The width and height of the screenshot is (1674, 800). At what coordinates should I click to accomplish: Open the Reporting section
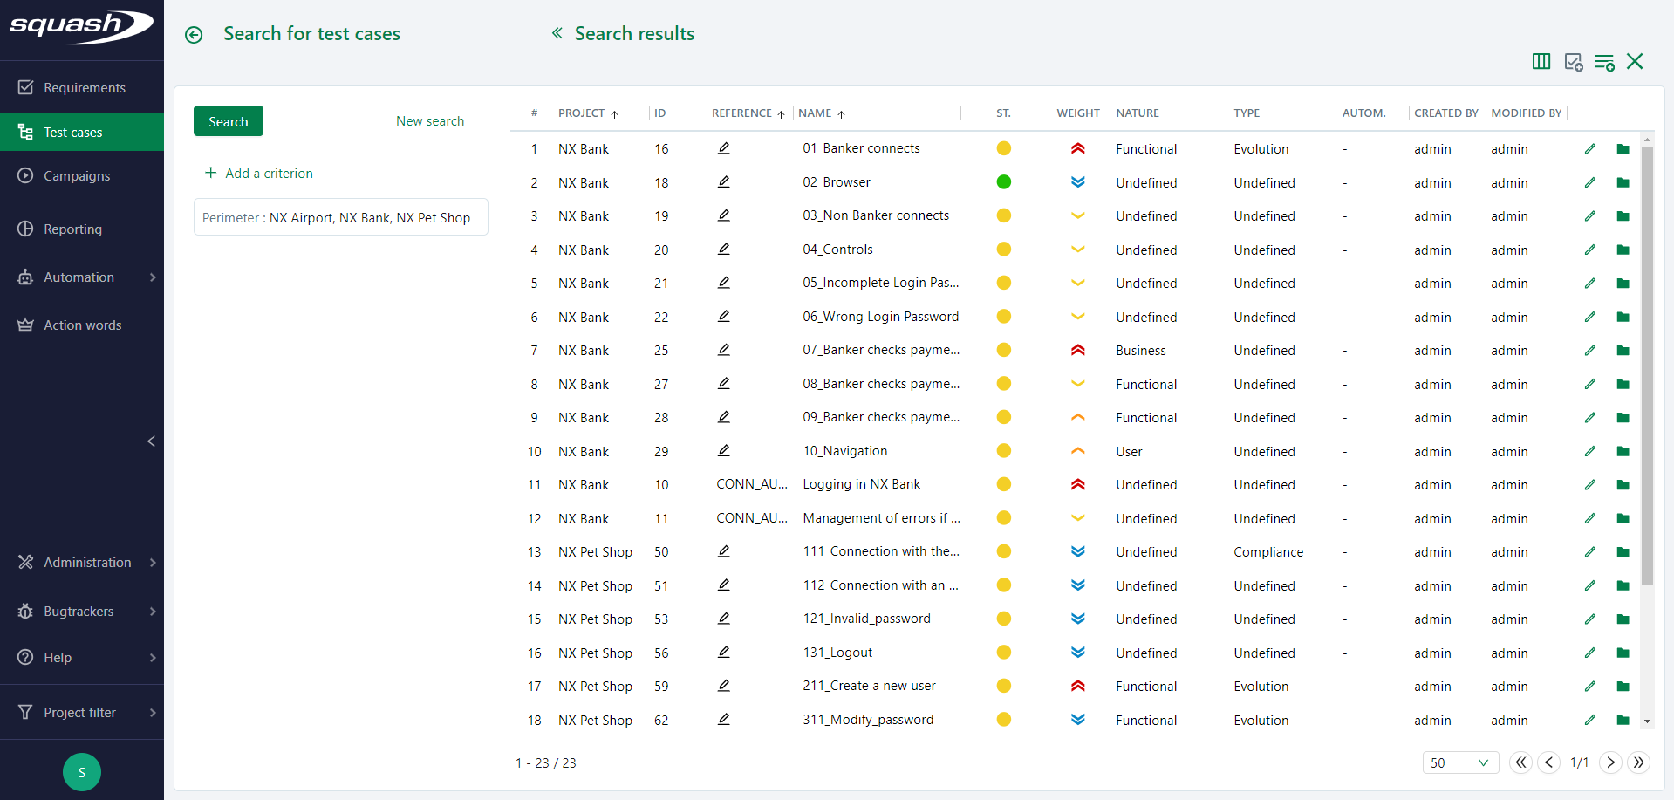point(72,229)
